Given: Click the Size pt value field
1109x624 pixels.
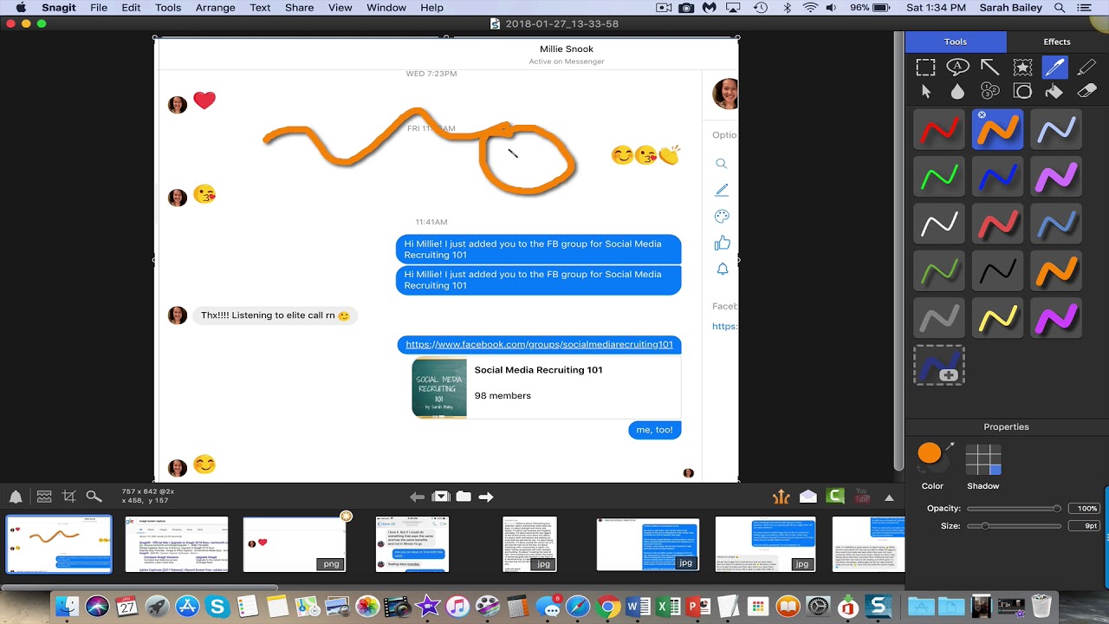Looking at the screenshot, I should click(1084, 526).
